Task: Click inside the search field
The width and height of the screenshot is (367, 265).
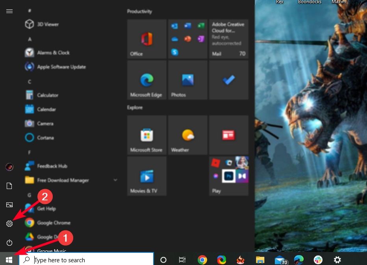Action: (x=87, y=259)
